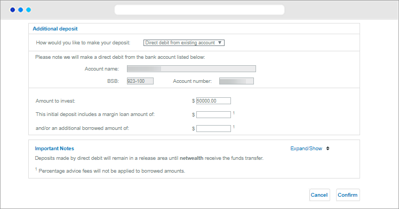Click the Amount to invest field
Screen dimensions: 399x209
click(213, 100)
